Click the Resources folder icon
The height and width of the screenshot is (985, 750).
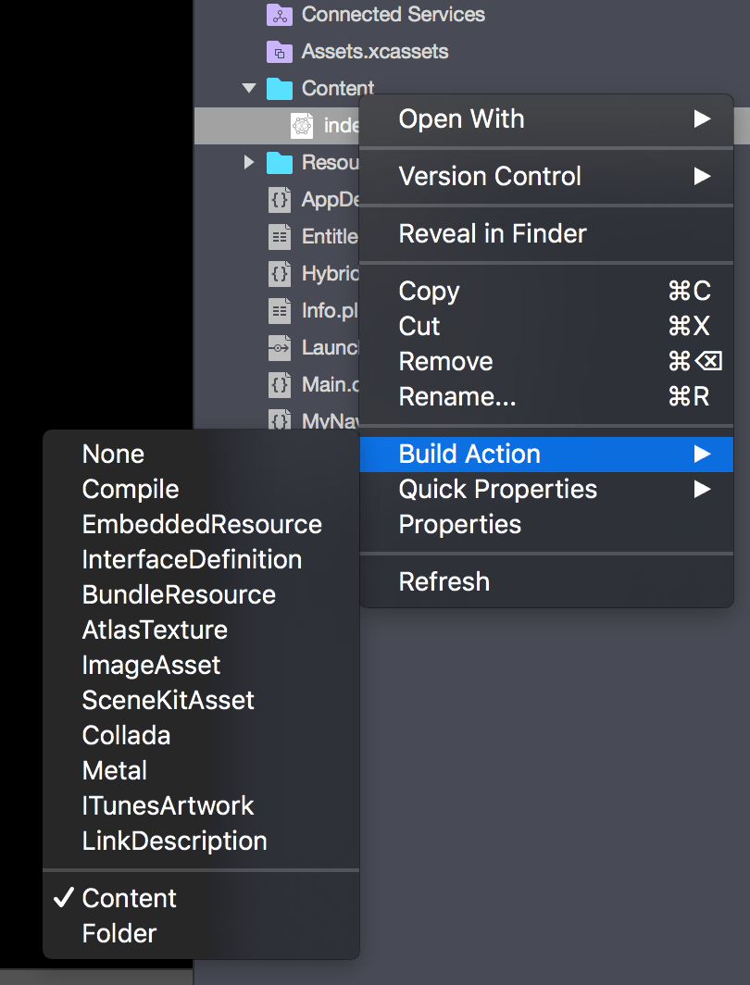[279, 162]
